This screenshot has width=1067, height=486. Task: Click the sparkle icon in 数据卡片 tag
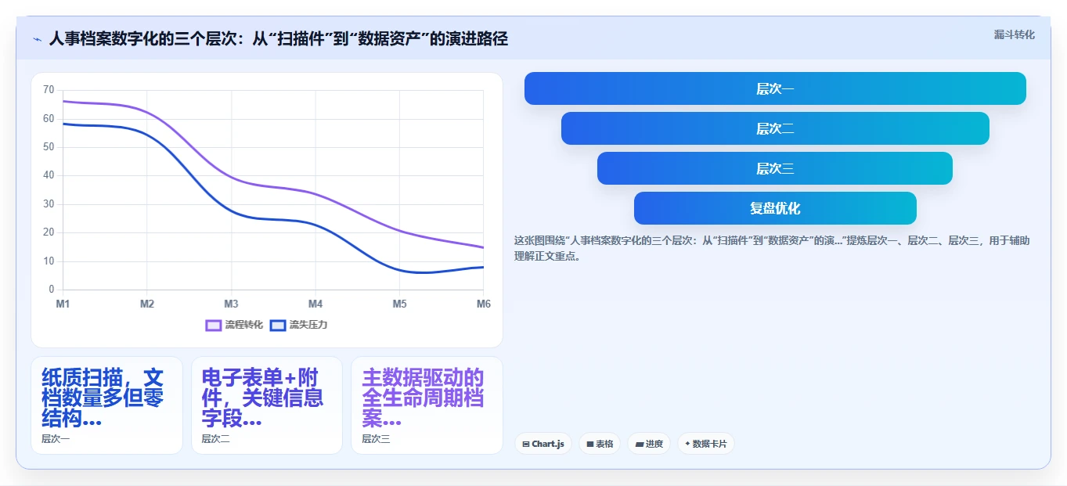coord(687,444)
